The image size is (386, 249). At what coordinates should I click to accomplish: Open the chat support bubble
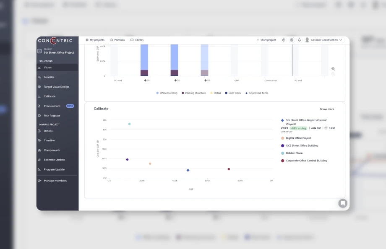pyautogui.click(x=343, y=203)
